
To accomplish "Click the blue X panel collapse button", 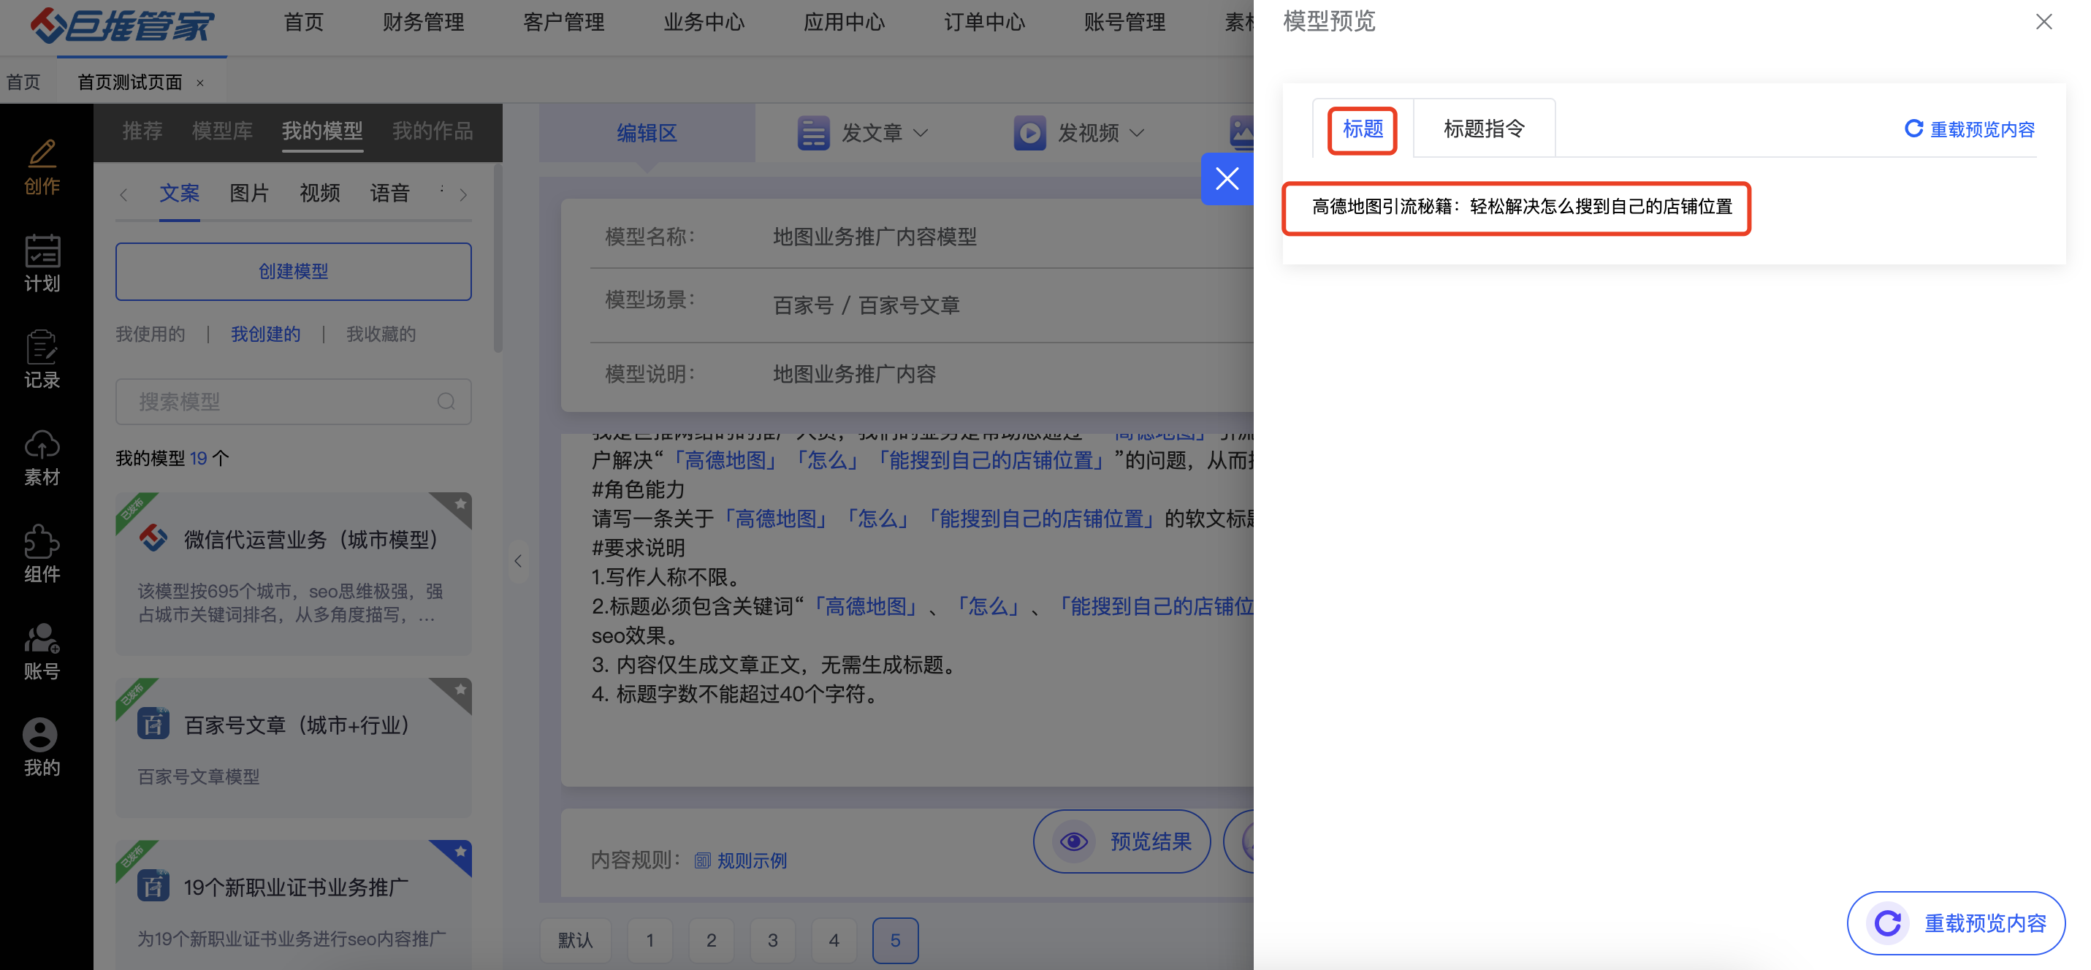I will (1227, 178).
